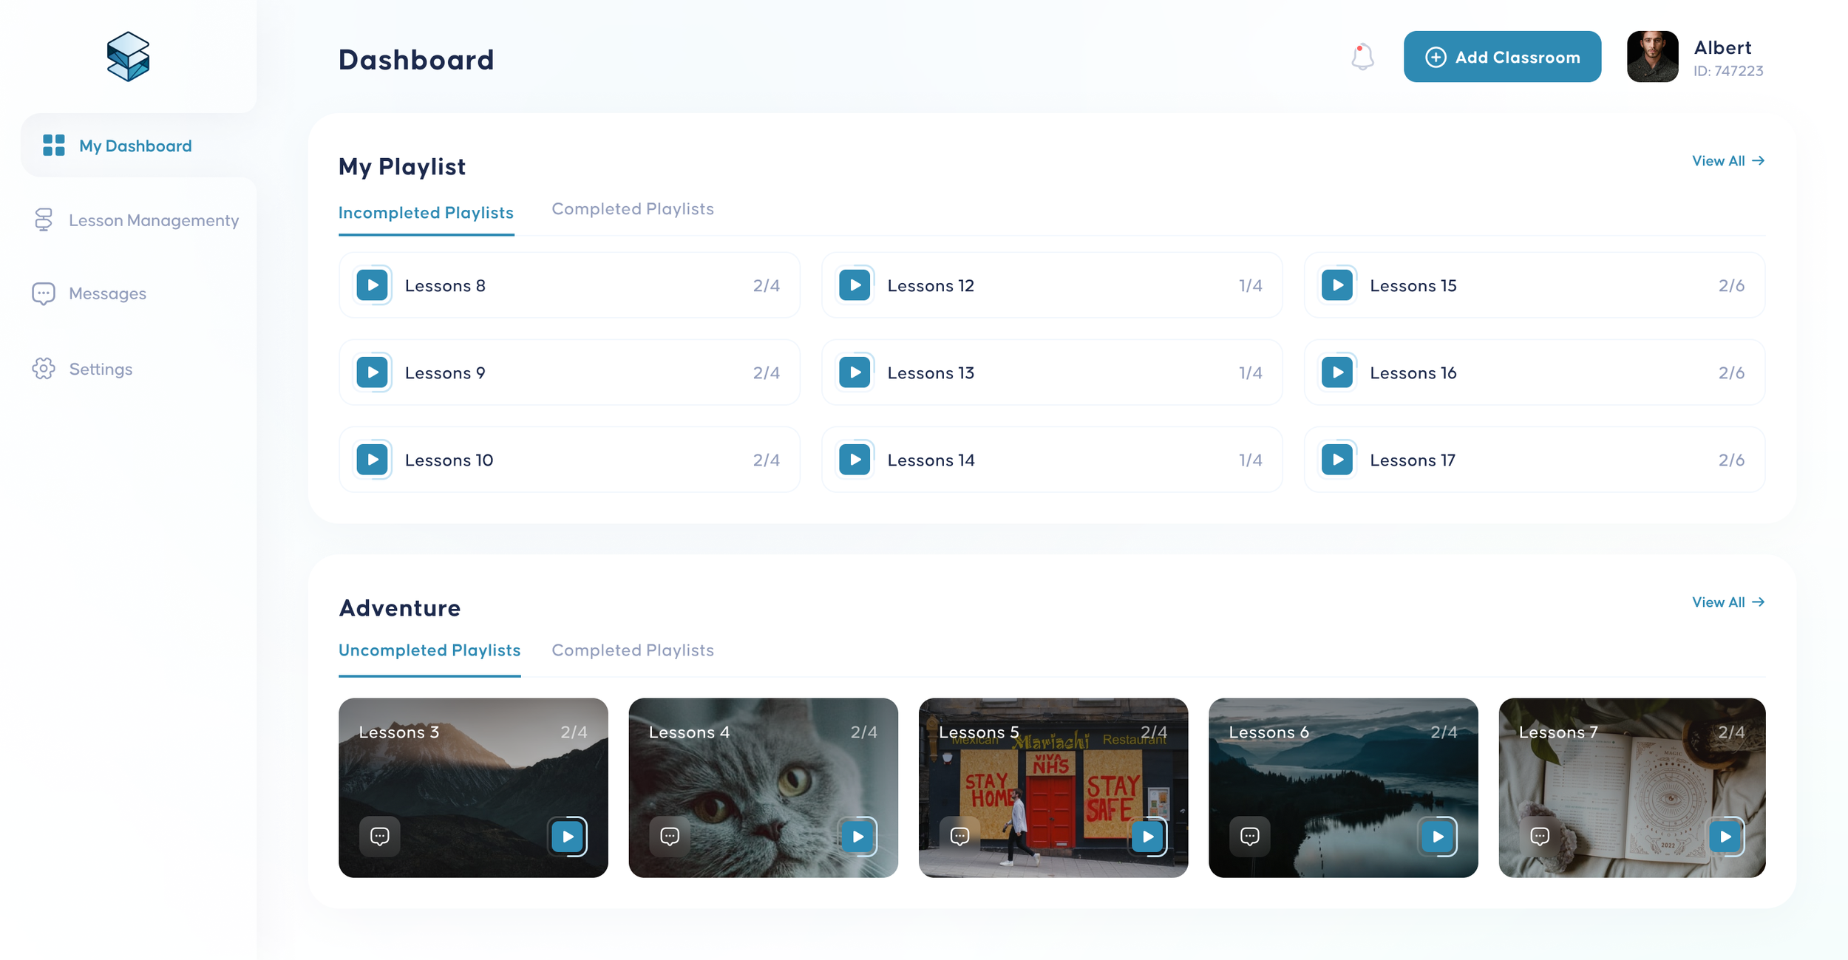The height and width of the screenshot is (960, 1848).
Task: Play the Lessons 5 storefront card
Action: click(1148, 837)
